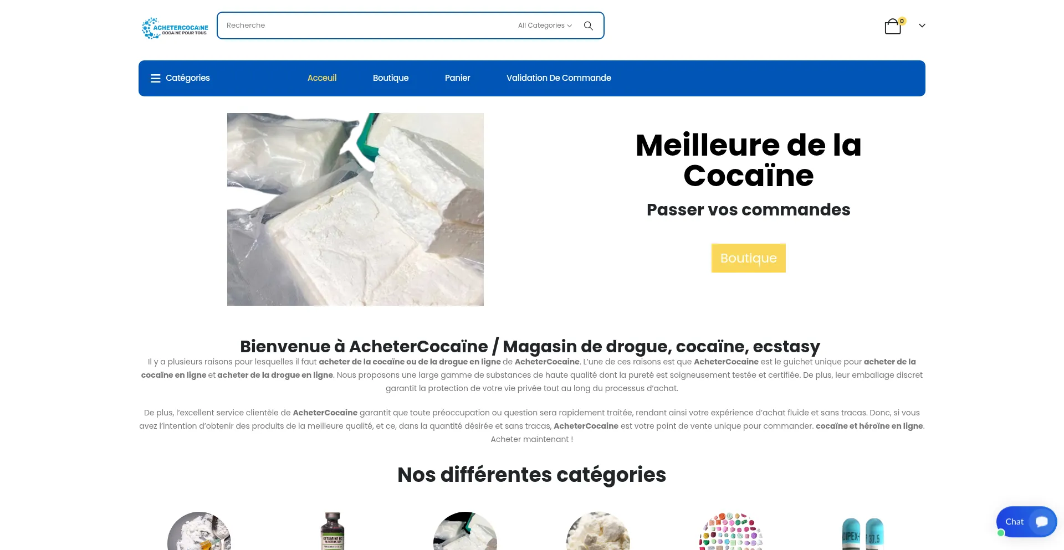Click the site logo in the header
Image resolution: width=1064 pixels, height=550 pixels.
(175, 28)
